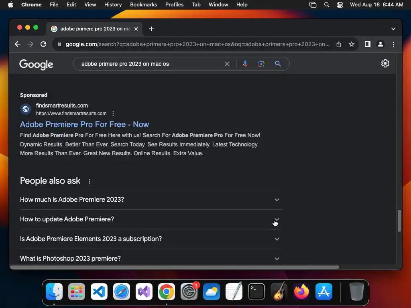The width and height of the screenshot is (411, 308).
Task: Bookmark this page with the star icon
Action: (352, 44)
